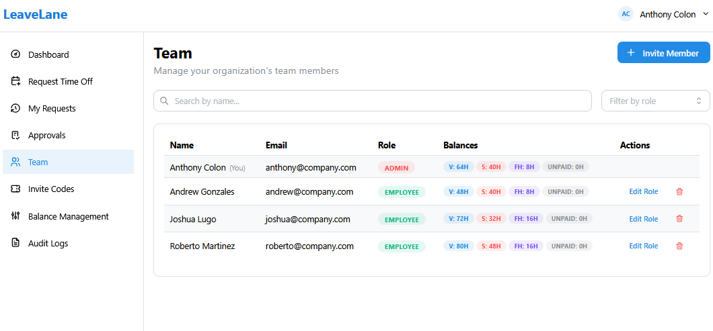Open My Requests

(68, 108)
